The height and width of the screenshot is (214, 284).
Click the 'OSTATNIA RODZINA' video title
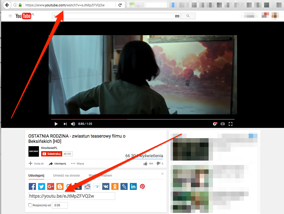[x=77, y=139]
